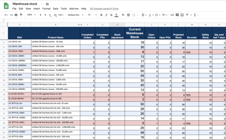Decrease decimal places button
226x140 pixels.
(50, 15)
